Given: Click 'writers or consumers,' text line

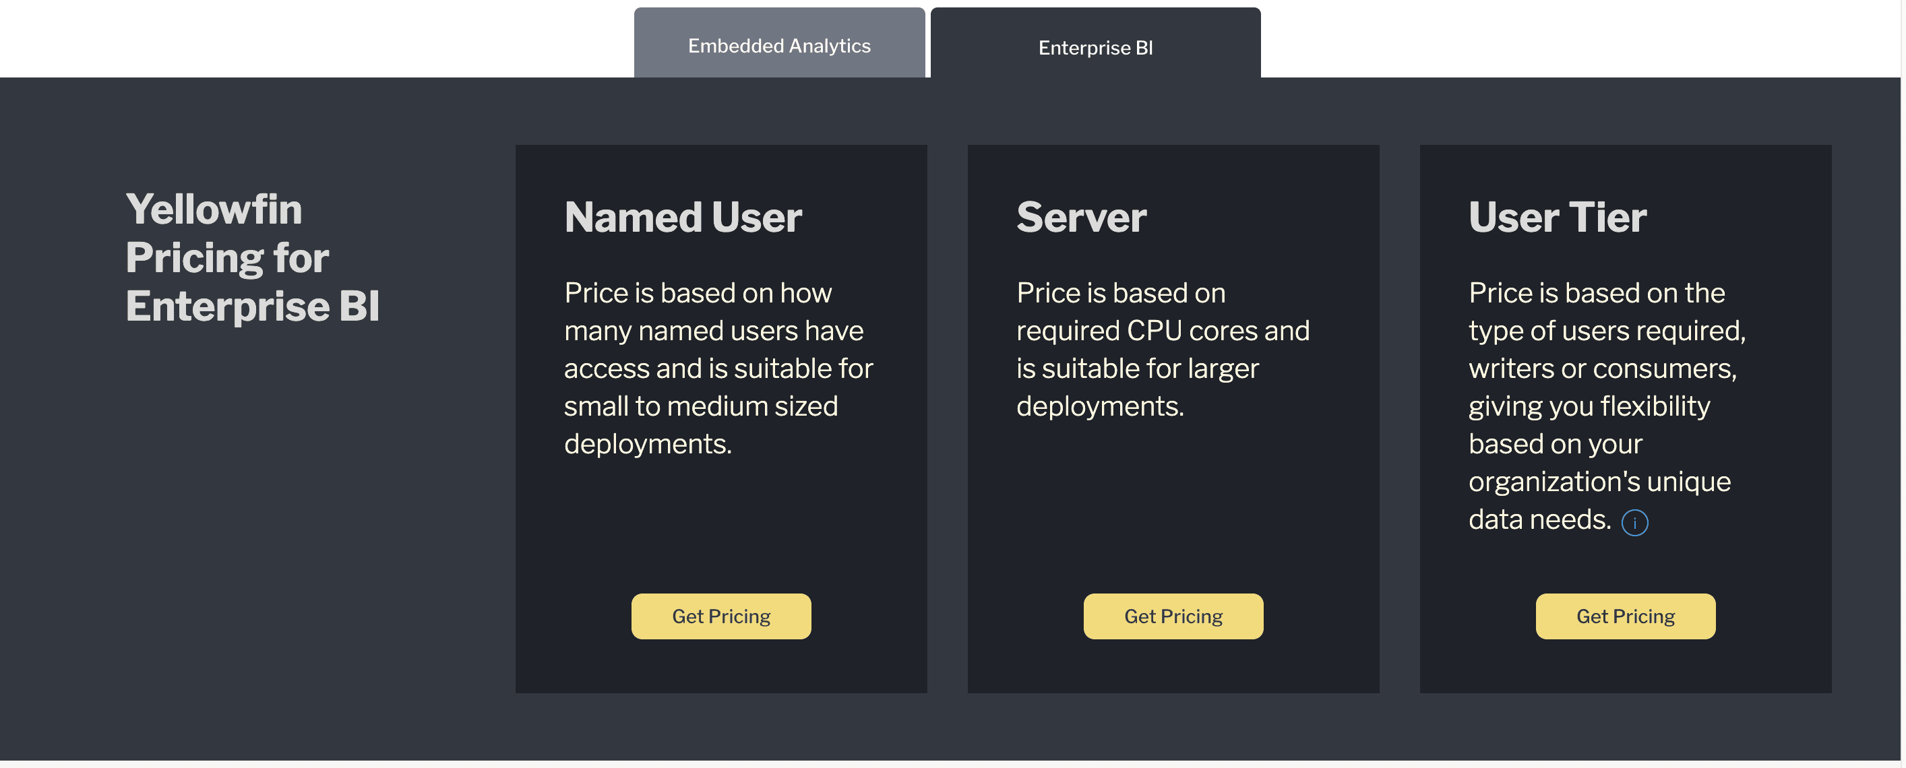Looking at the screenshot, I should pos(1602,369).
